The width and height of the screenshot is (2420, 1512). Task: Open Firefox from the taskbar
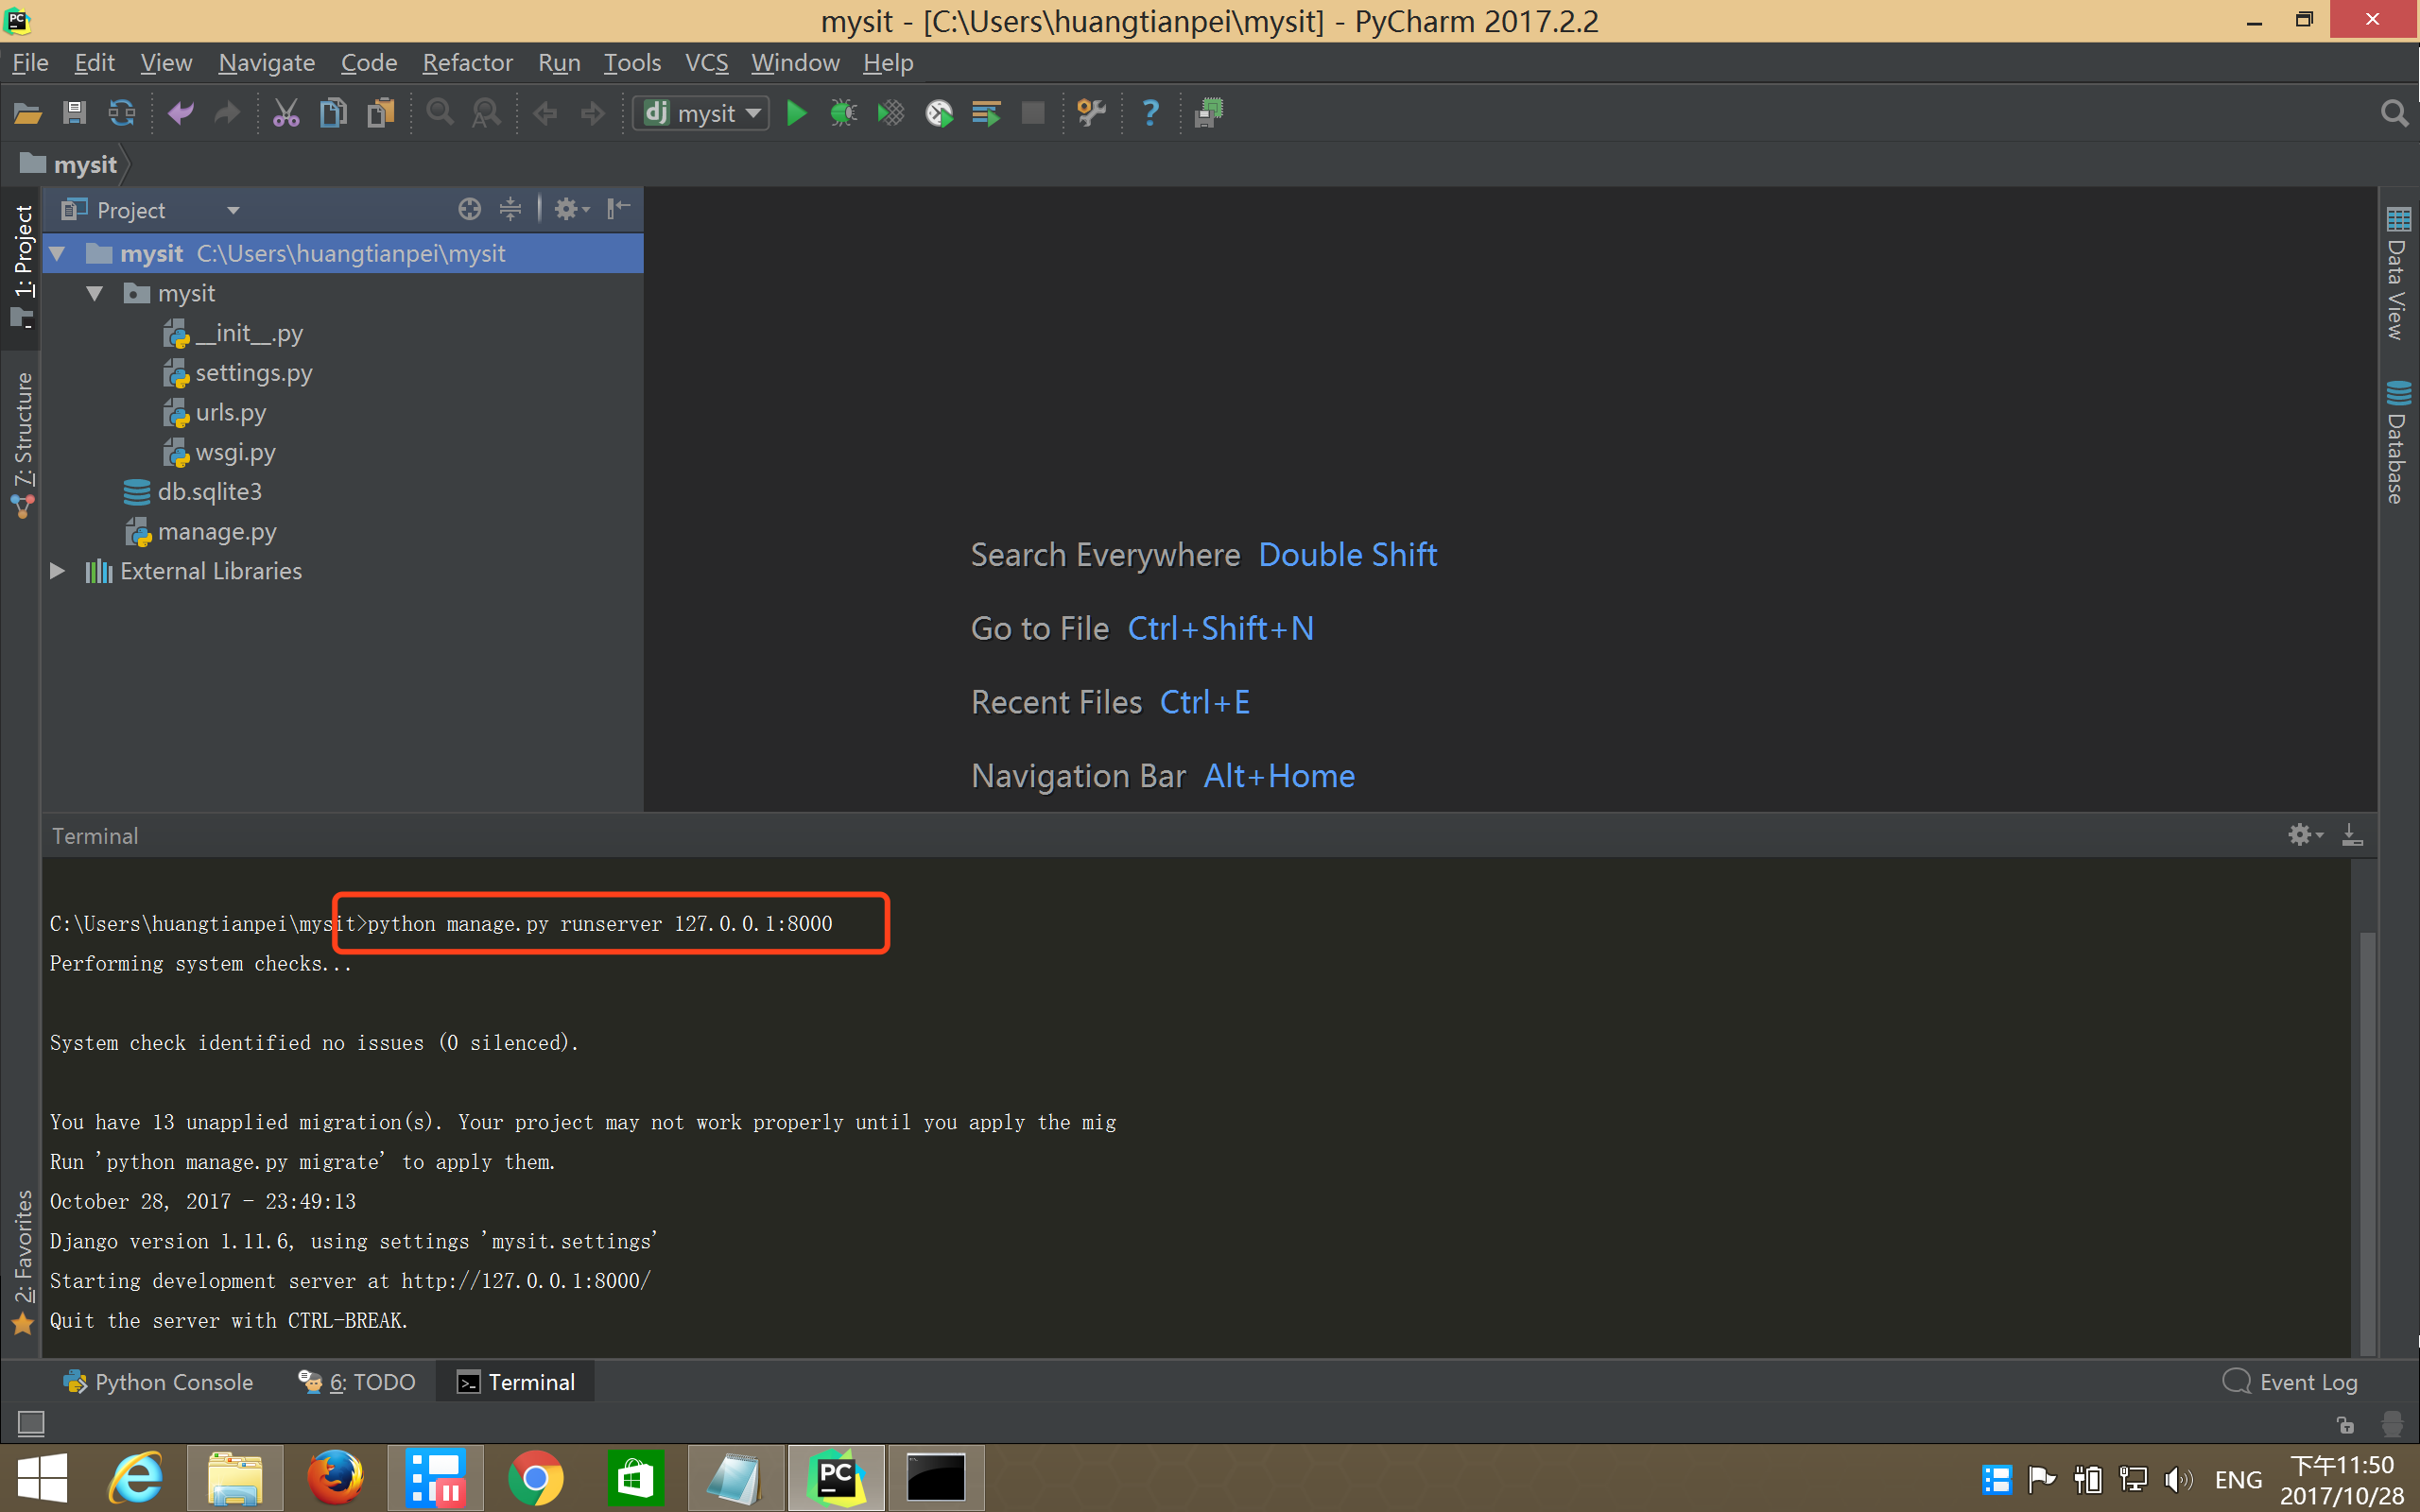point(335,1477)
